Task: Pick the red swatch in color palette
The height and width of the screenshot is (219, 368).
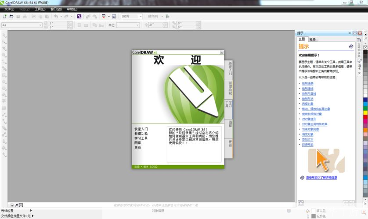Action: coord(365,117)
